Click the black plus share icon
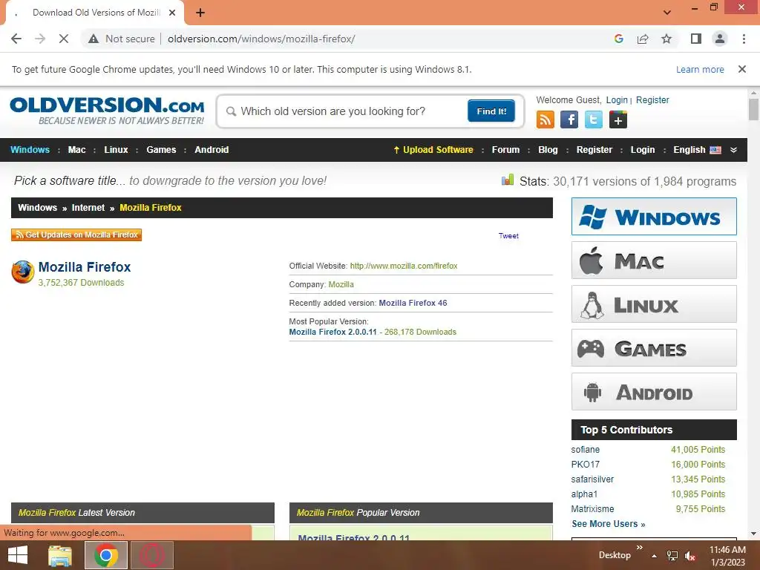 (x=618, y=119)
